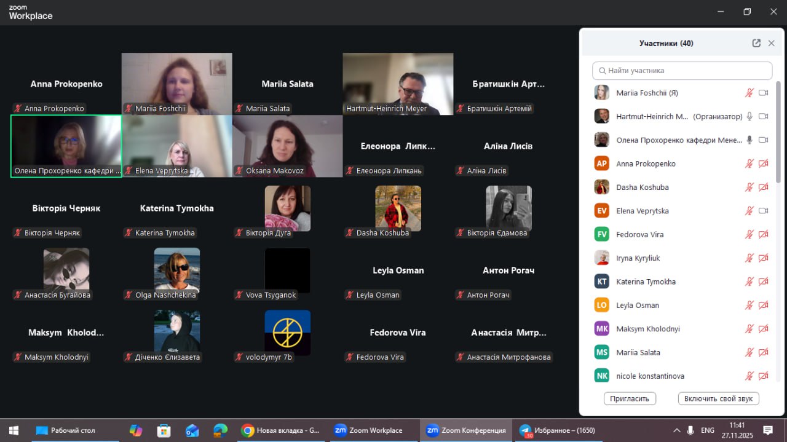Viewport: 787px width, 442px height.
Task: Click Hartmut-Heinrich camera icon in list
Action: (x=764, y=116)
